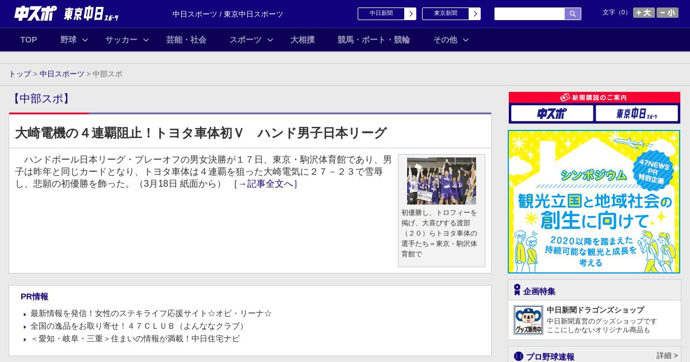Click the グッズ販売中 Dragons shop icon
Screen dimensions: 690x362
coord(528,320)
